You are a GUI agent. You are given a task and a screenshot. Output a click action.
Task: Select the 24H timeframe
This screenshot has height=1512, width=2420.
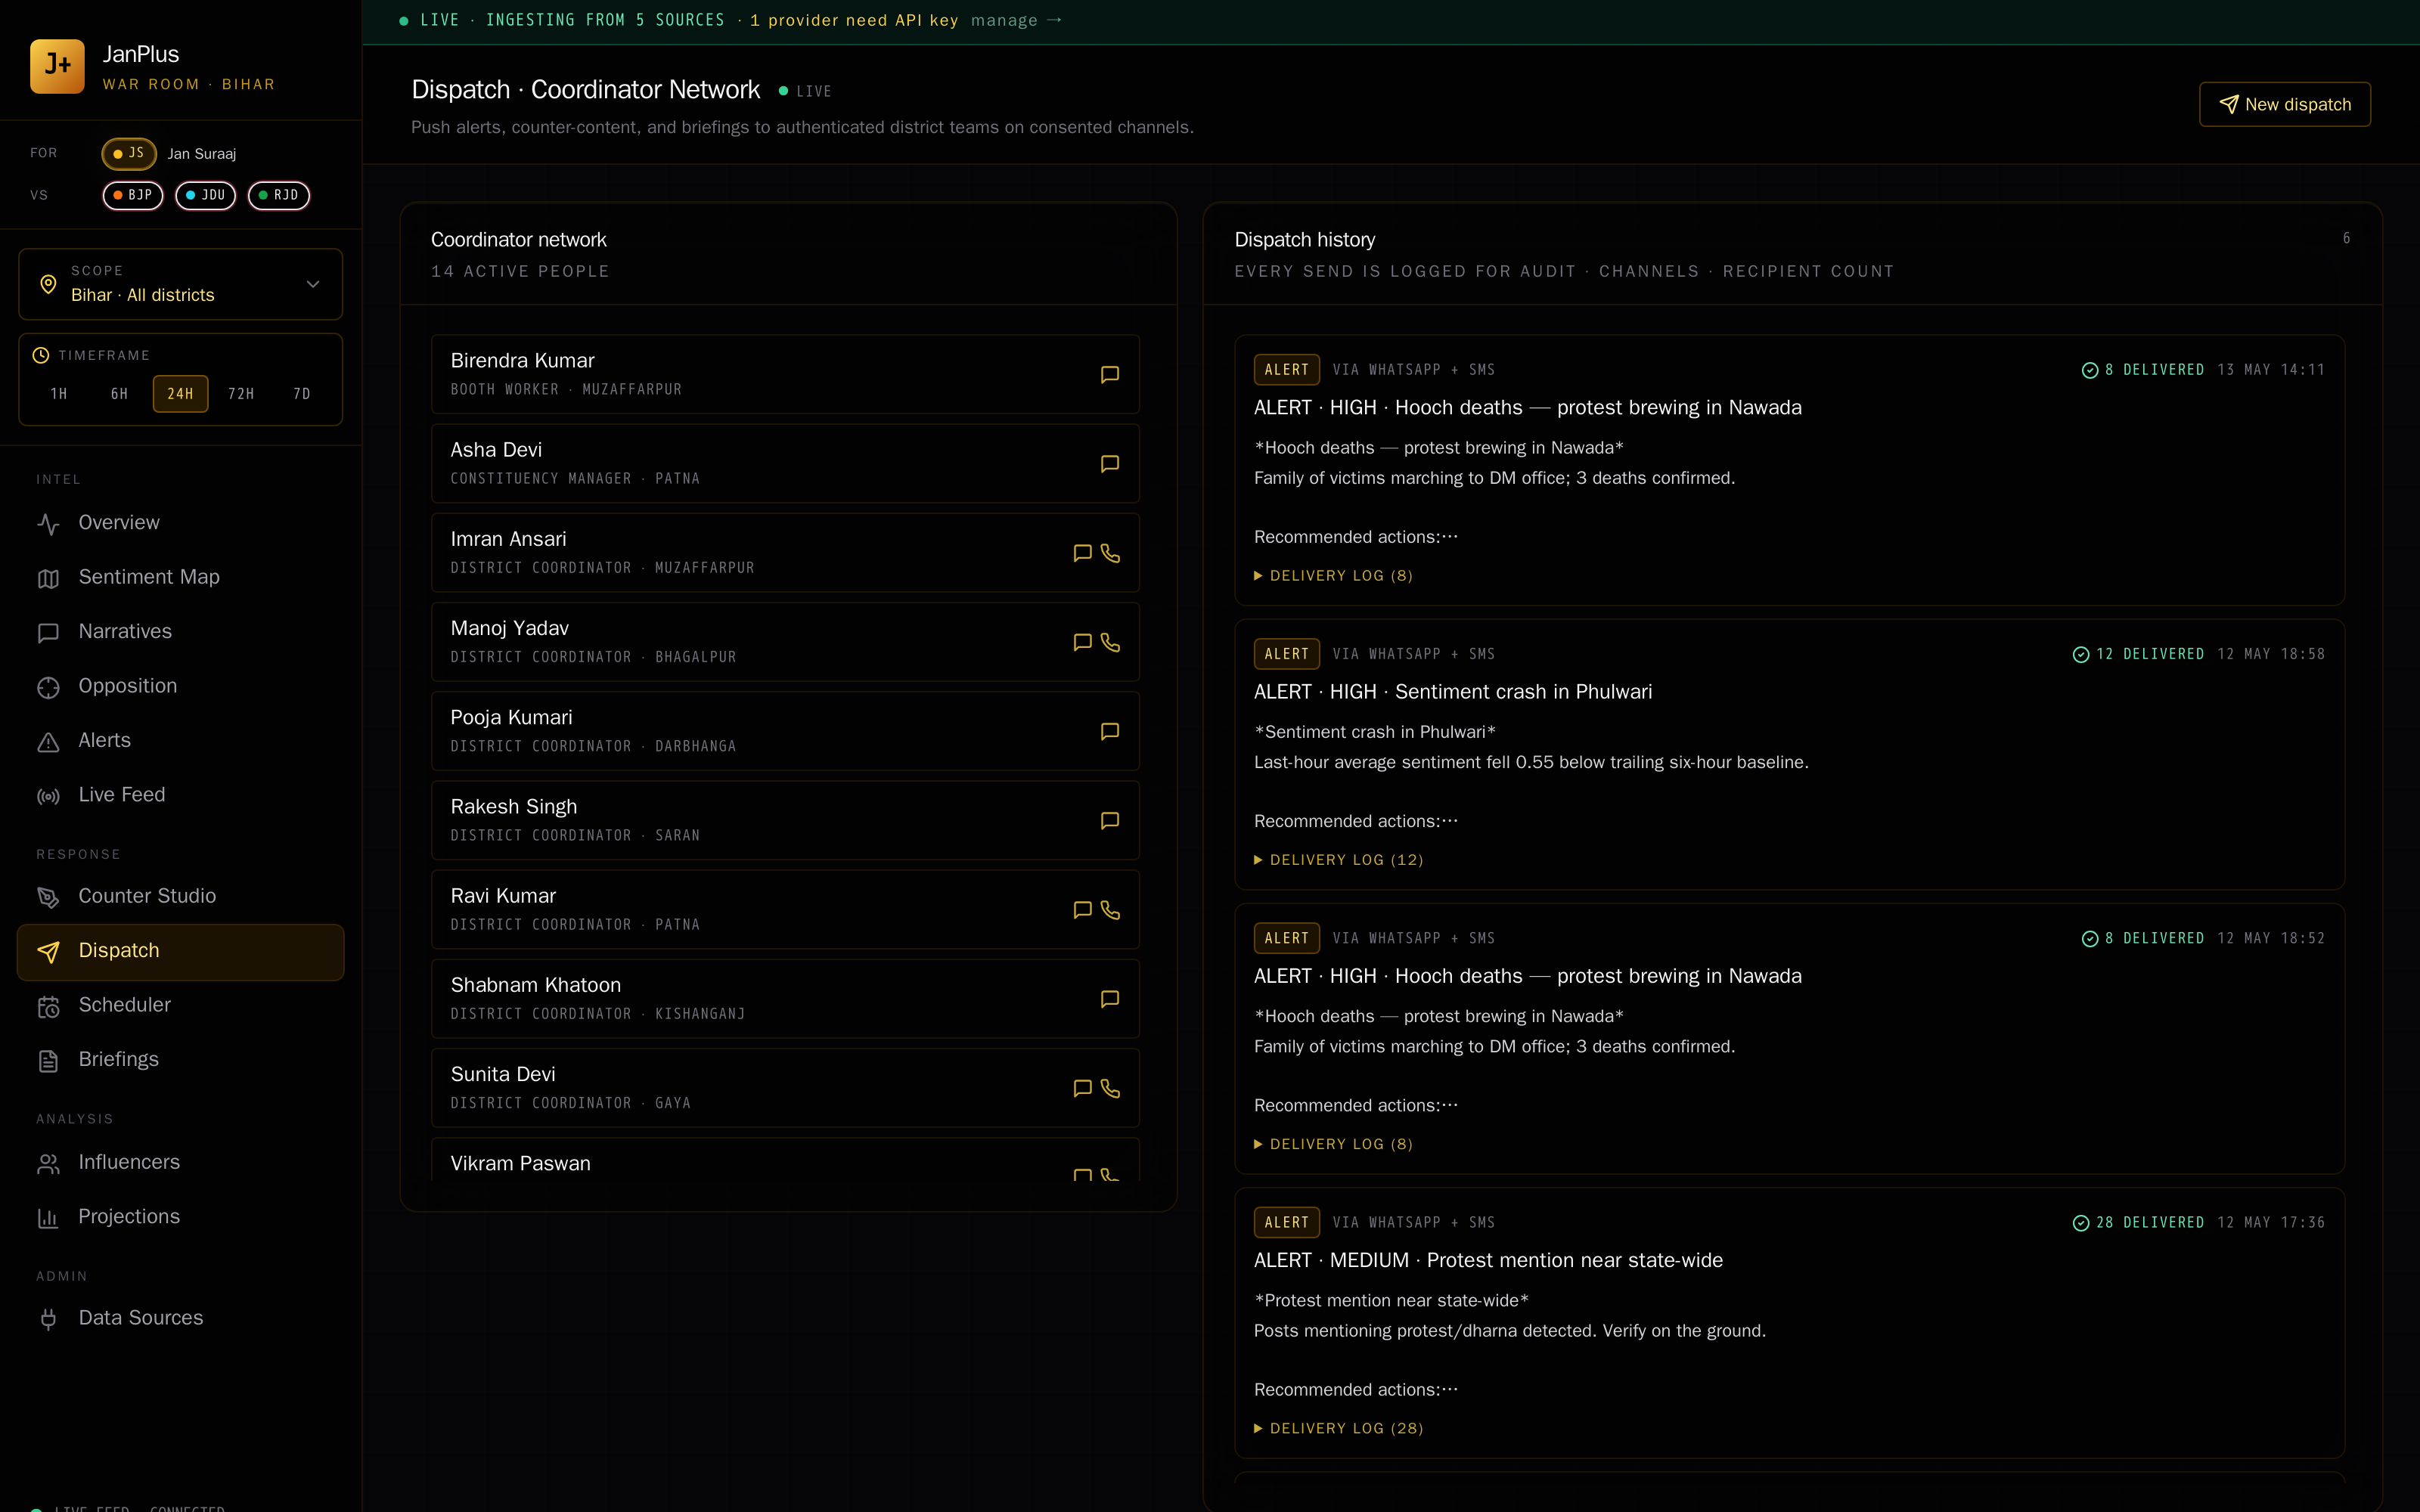coord(180,394)
